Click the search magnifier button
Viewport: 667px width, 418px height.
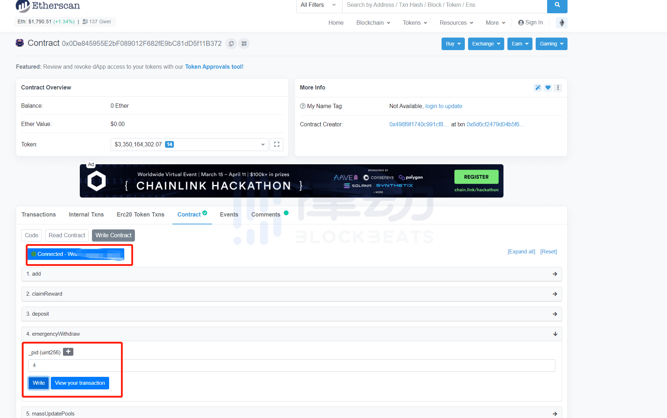coord(557,5)
